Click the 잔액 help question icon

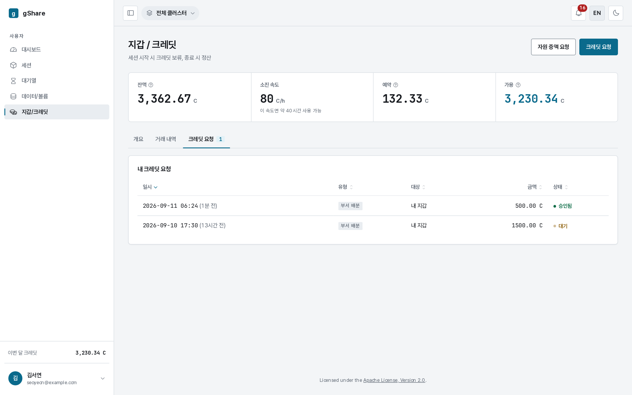[151, 85]
